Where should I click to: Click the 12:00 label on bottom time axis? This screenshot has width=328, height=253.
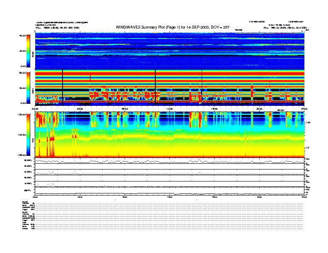(170, 197)
